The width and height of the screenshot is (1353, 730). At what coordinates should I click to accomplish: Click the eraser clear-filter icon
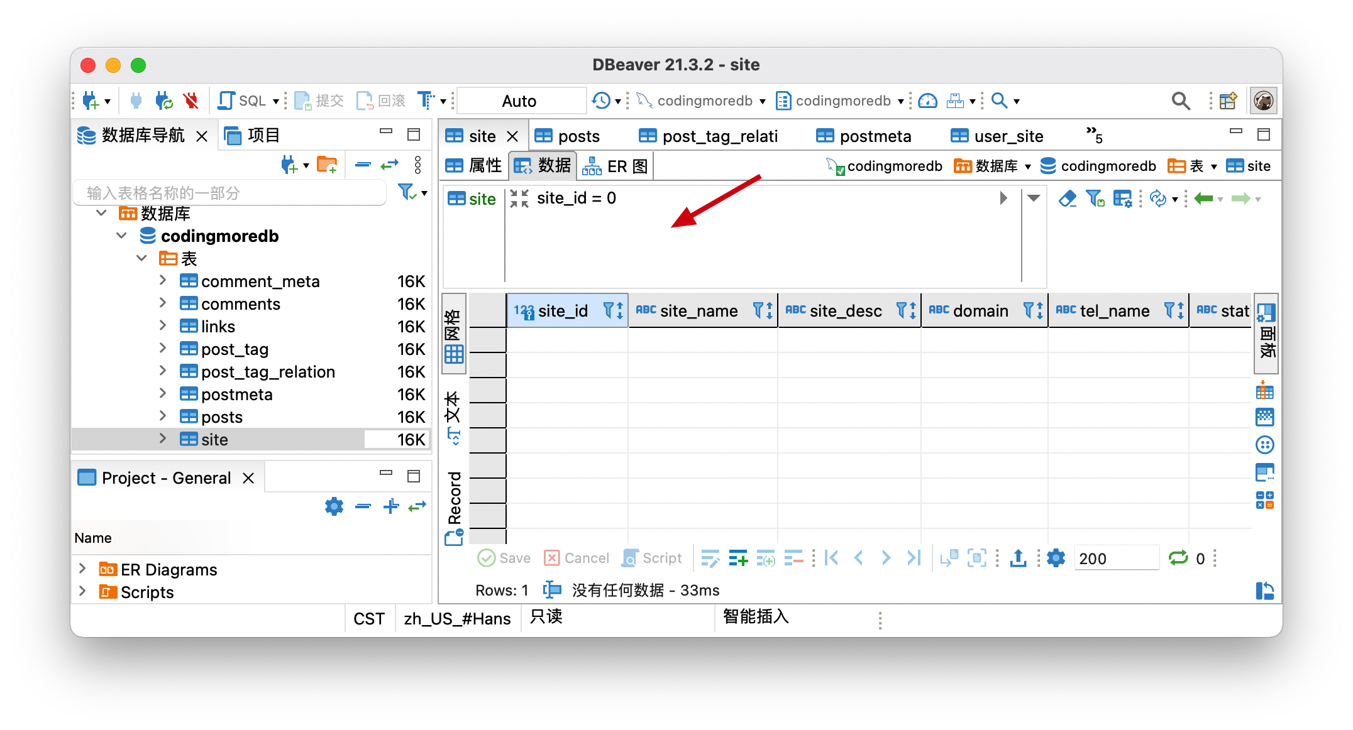[x=1067, y=199]
